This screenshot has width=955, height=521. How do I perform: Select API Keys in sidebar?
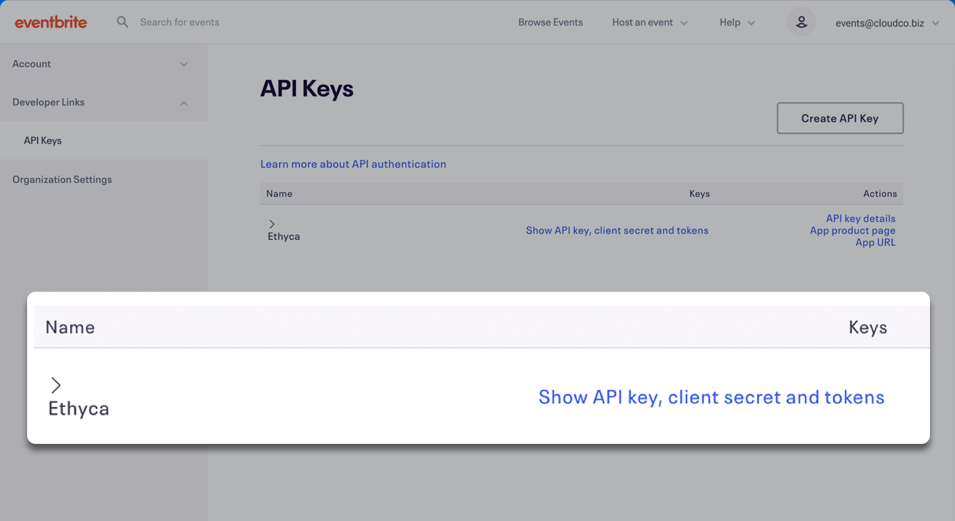tap(104, 140)
